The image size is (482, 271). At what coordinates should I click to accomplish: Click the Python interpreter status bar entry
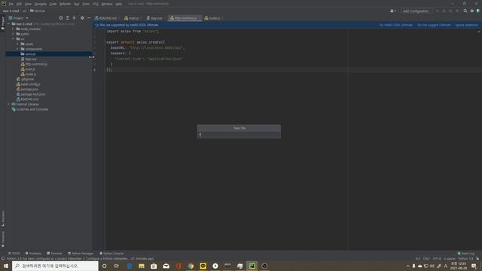coord(465,259)
